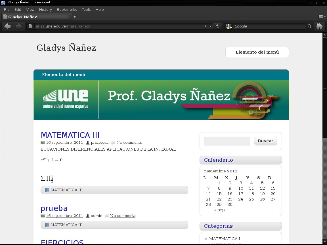Open MATEMATICA III category under the prueba post
Image resolution: width=327 pixels, height=245 pixels.
[x=66, y=225]
